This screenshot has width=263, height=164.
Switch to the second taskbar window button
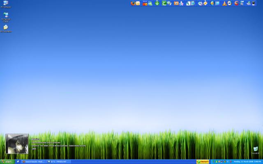(x=58, y=162)
